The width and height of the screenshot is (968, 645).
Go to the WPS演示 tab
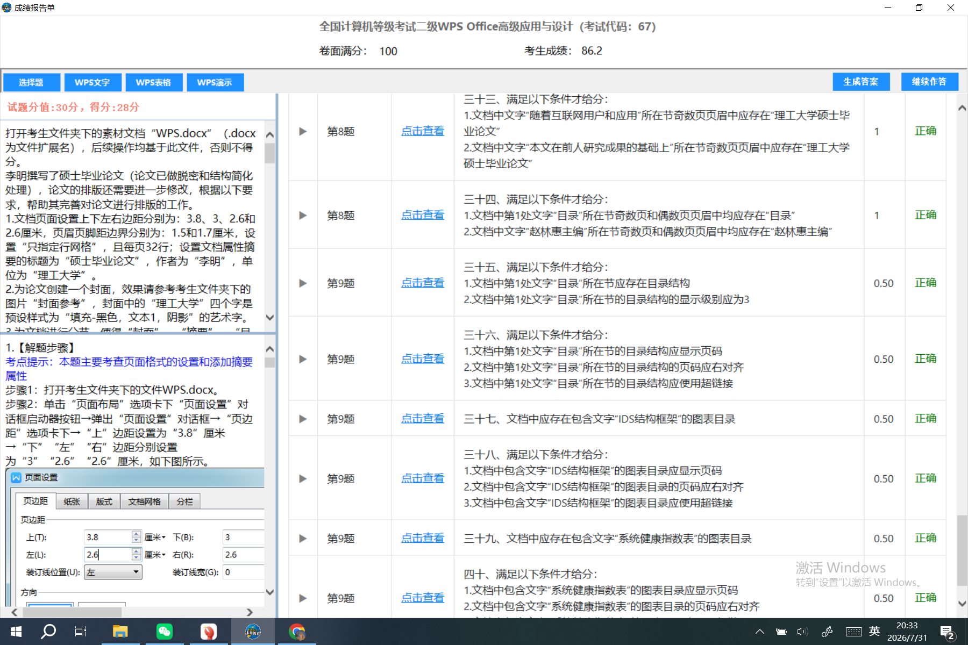pyautogui.click(x=215, y=82)
